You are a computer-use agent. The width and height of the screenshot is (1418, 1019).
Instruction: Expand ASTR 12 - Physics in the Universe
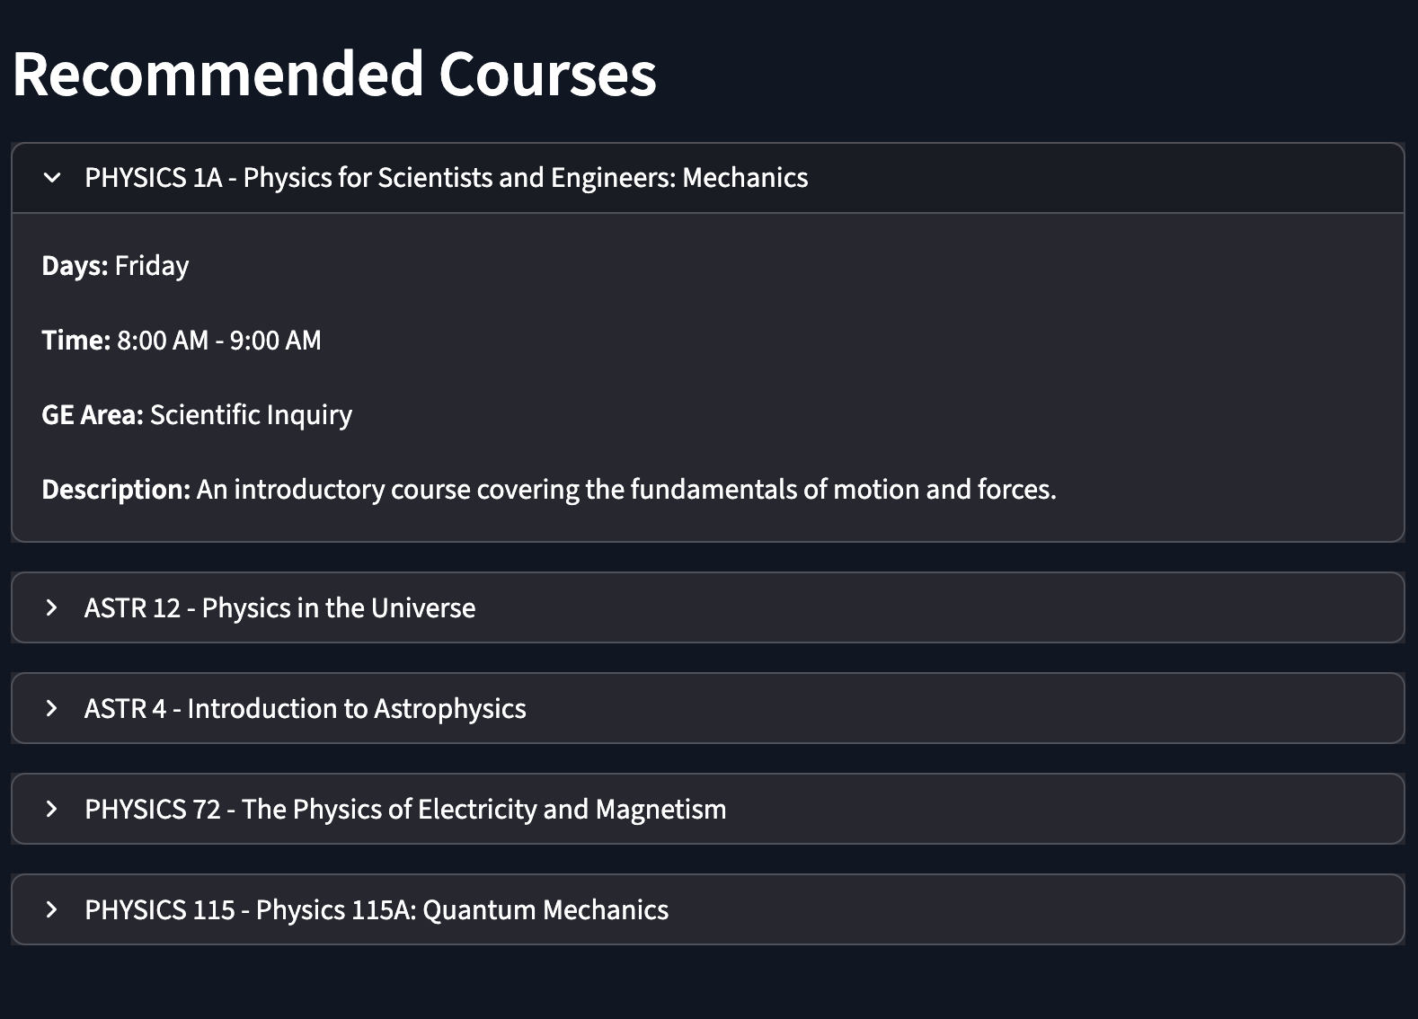tap(708, 607)
